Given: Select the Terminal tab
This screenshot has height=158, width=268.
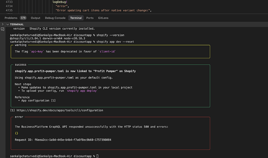Looking at the screenshot, I should [76, 18].
